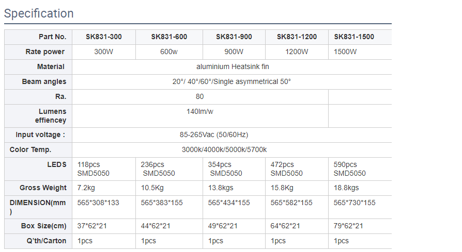Select the SK831-300 column header

pyautogui.click(x=104, y=37)
